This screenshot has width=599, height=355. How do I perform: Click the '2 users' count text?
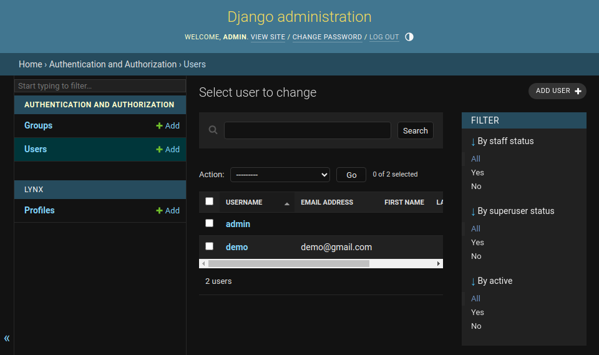[x=218, y=281]
